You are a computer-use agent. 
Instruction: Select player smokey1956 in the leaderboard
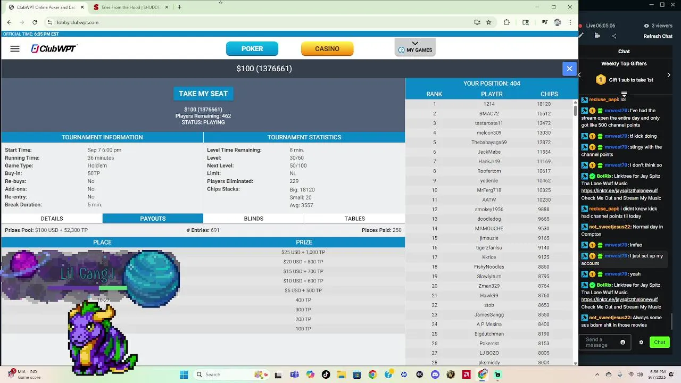489,210
